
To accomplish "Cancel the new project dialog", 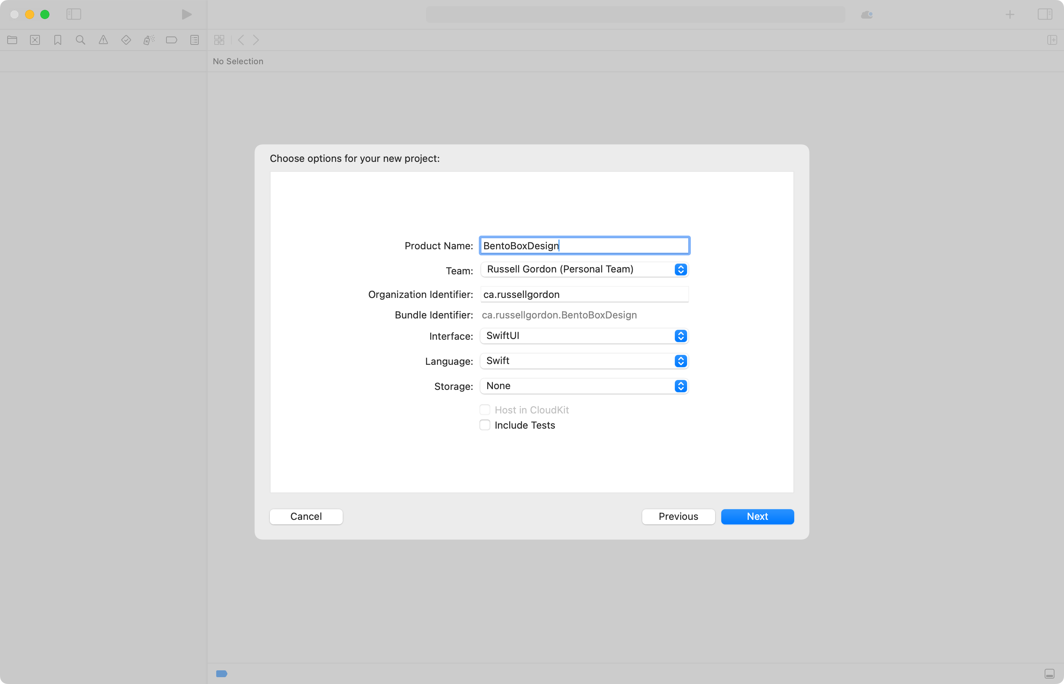I will click(x=306, y=516).
